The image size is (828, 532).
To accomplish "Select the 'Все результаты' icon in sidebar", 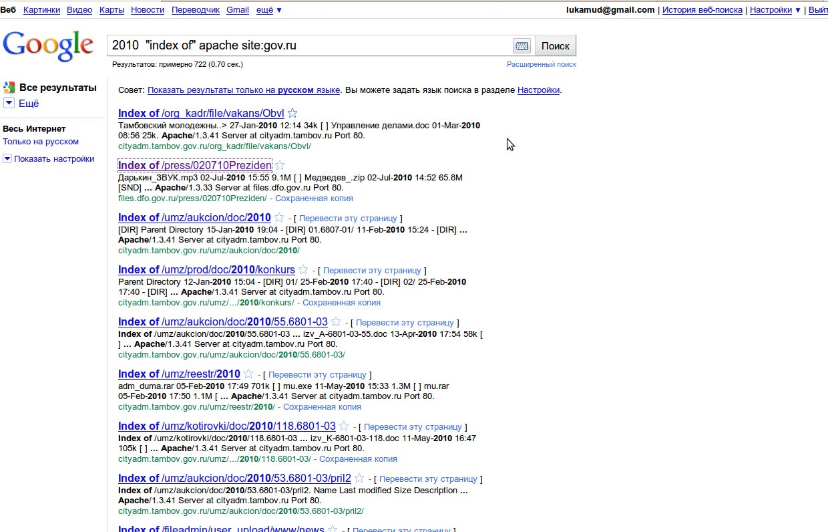I will tap(9, 88).
